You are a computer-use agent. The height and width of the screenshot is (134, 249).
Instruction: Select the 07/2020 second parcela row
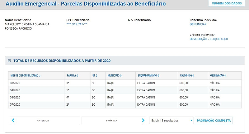click(125, 104)
